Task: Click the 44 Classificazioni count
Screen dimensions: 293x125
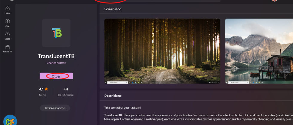Action: [65, 92]
